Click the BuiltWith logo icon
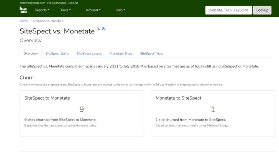Viewport: 279px width, 154px height. [24, 10]
